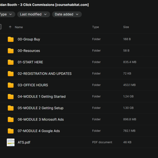Click the 00-Group Buy folder icon
Screen dimensions: 158x158
click(11, 39)
